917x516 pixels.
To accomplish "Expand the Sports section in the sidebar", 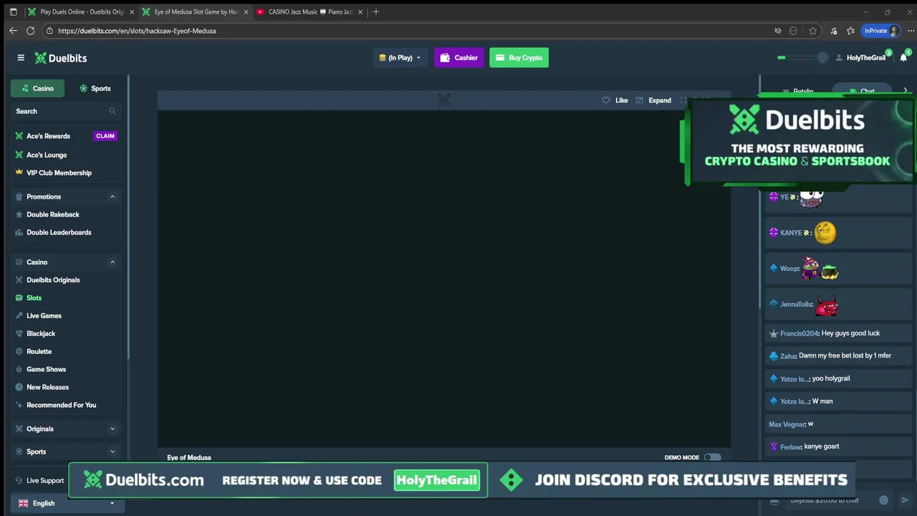I will click(112, 451).
